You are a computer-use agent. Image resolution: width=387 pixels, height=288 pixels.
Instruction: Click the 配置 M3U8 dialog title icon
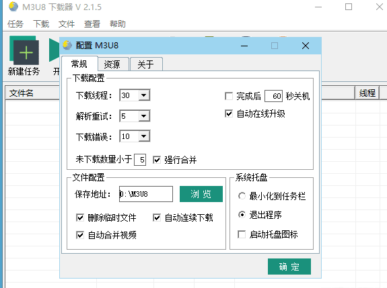pos(67,45)
